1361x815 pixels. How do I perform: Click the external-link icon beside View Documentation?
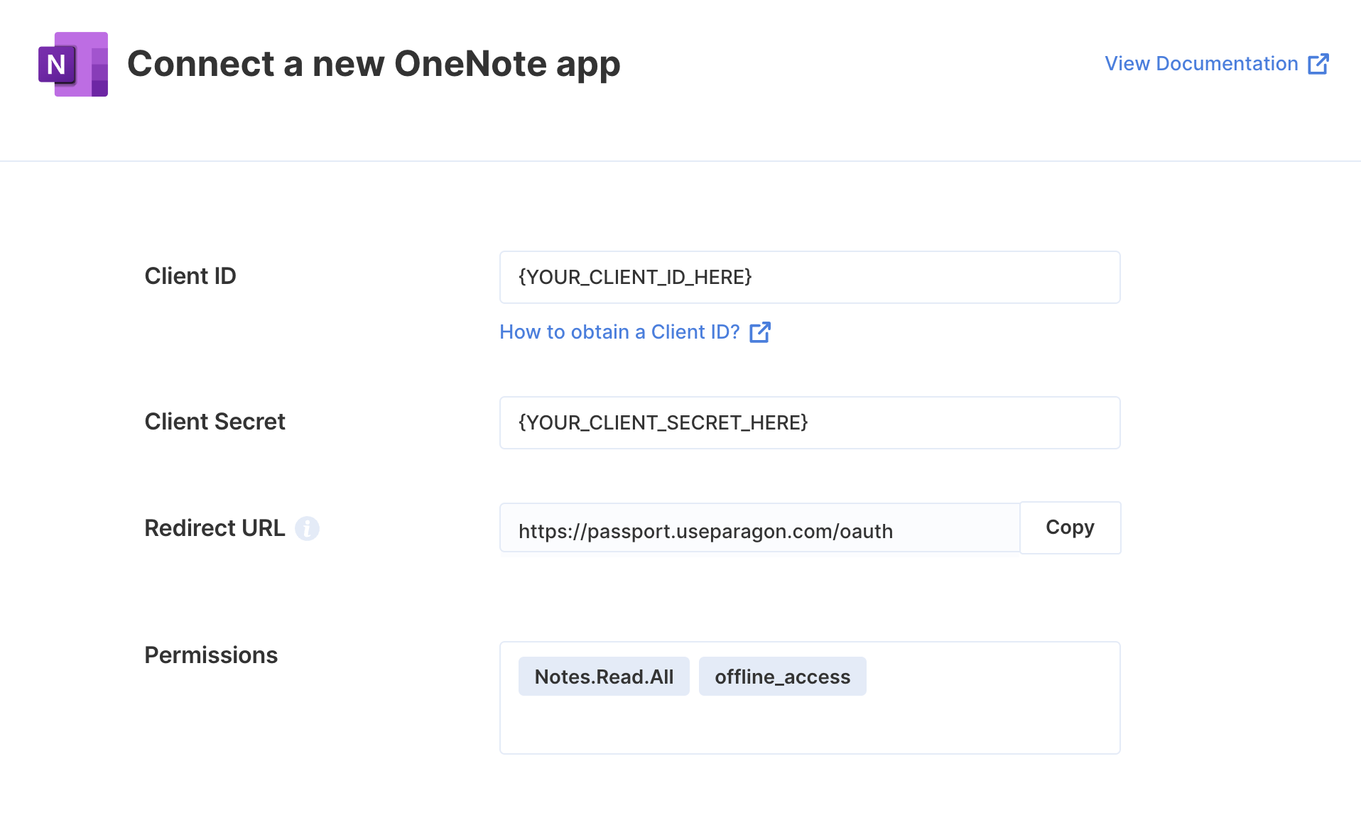click(x=1318, y=64)
